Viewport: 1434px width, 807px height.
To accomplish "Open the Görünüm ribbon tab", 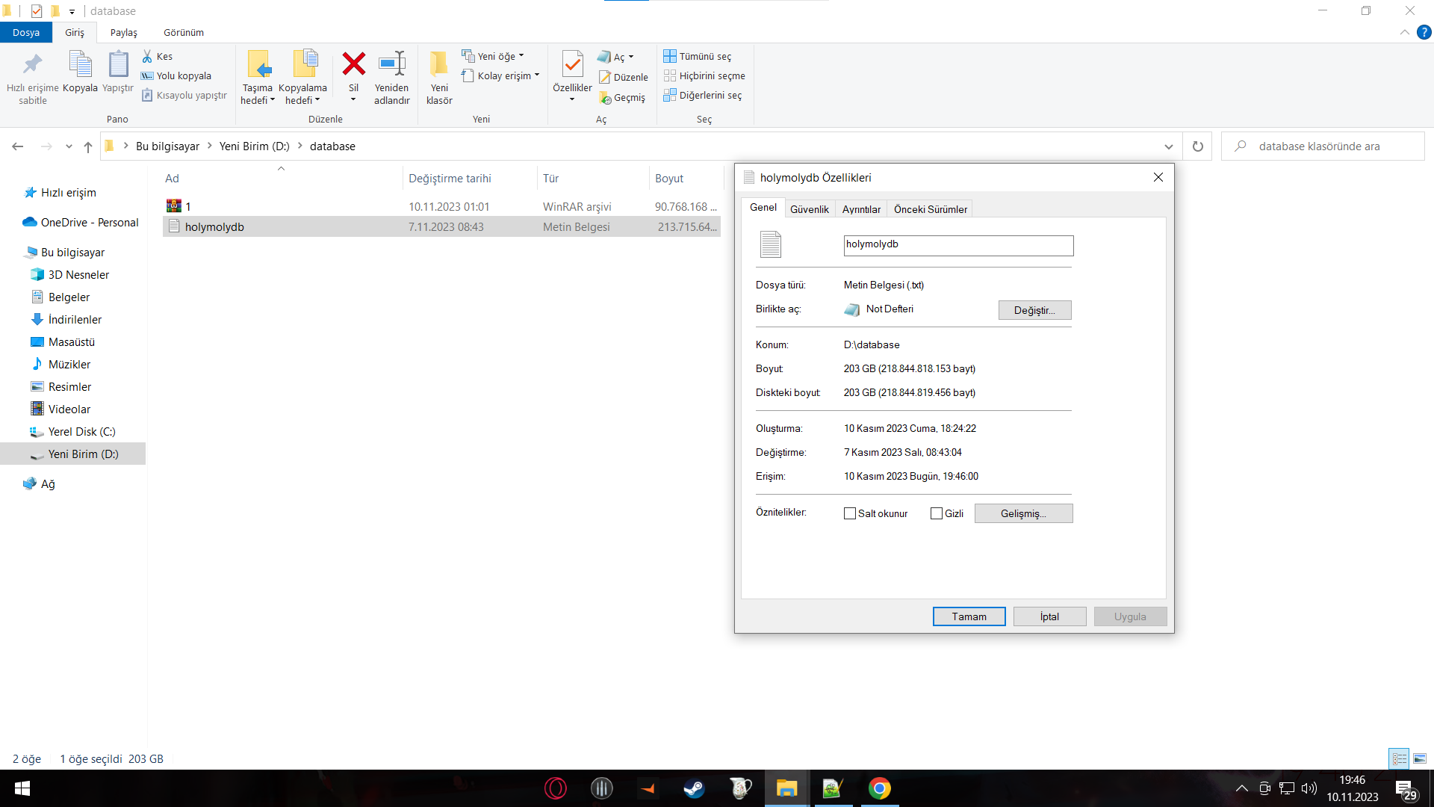I will tap(183, 32).
